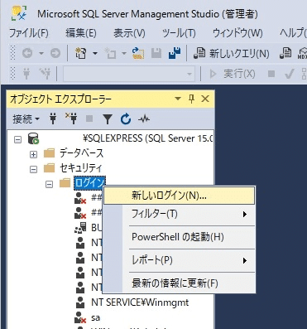307x329 pixels.
Task: Select PowerShell の起動(H) entry
Action: click(179, 237)
